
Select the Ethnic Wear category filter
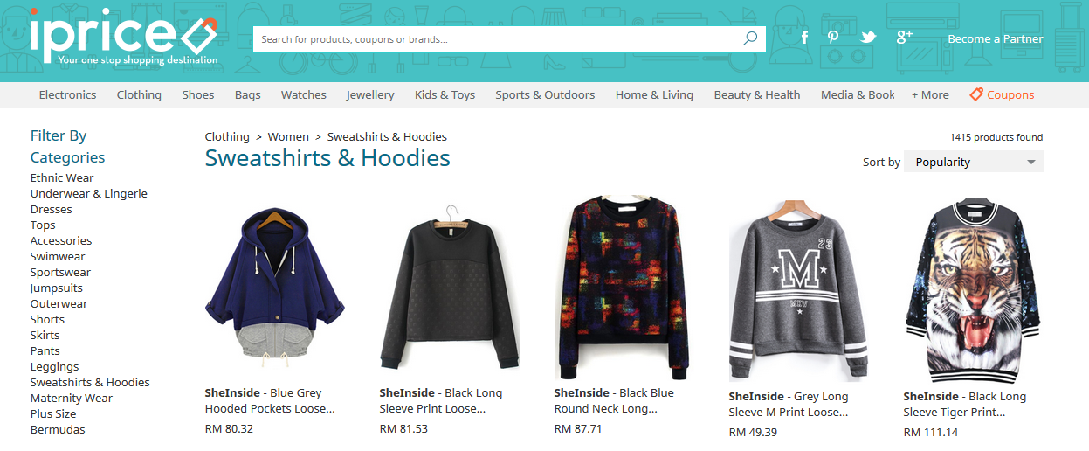(x=62, y=177)
